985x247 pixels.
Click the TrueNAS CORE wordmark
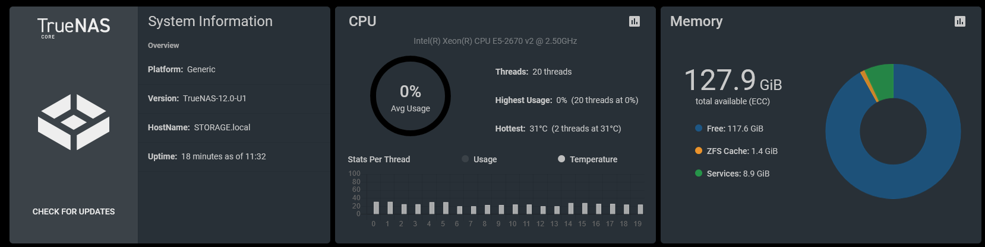74,27
